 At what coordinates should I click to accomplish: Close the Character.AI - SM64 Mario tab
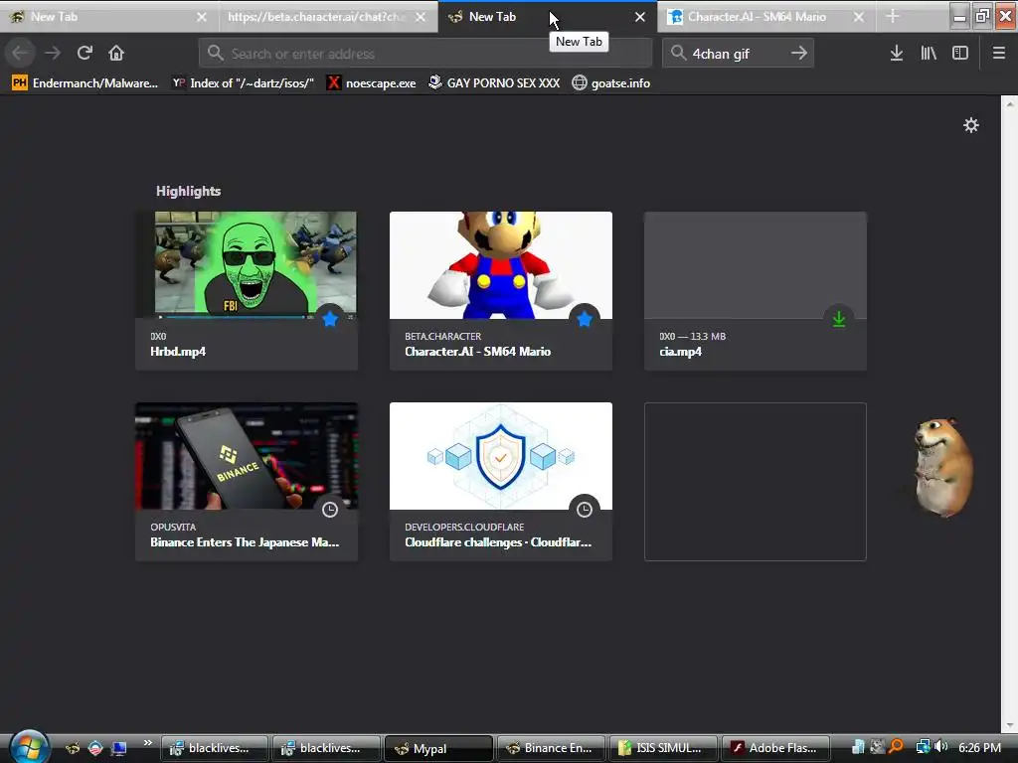click(x=859, y=17)
